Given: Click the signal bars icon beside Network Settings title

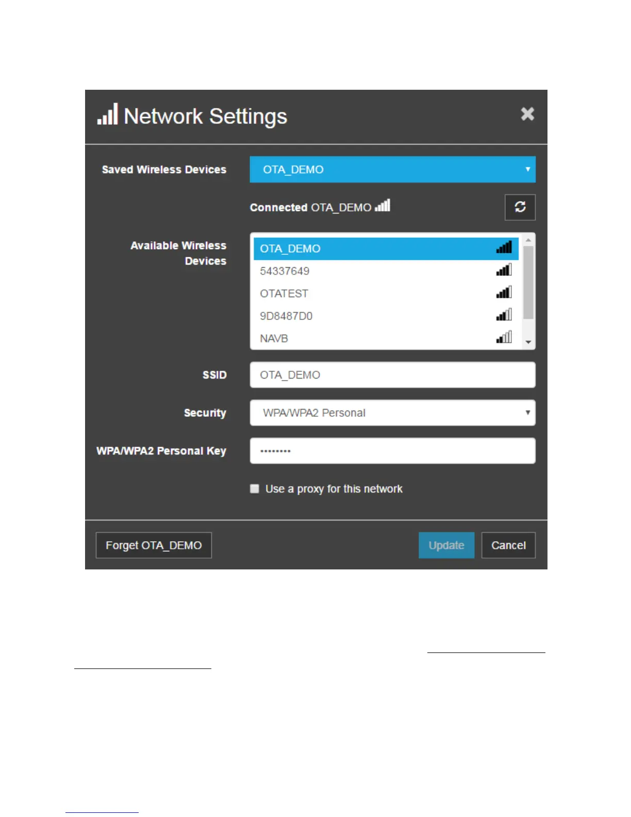Looking at the screenshot, I should [108, 114].
